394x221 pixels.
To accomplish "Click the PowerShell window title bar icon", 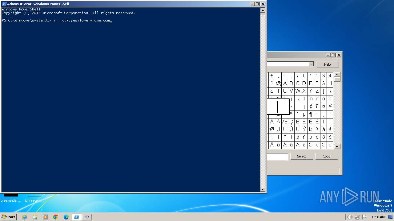I will (x=4, y=4).
